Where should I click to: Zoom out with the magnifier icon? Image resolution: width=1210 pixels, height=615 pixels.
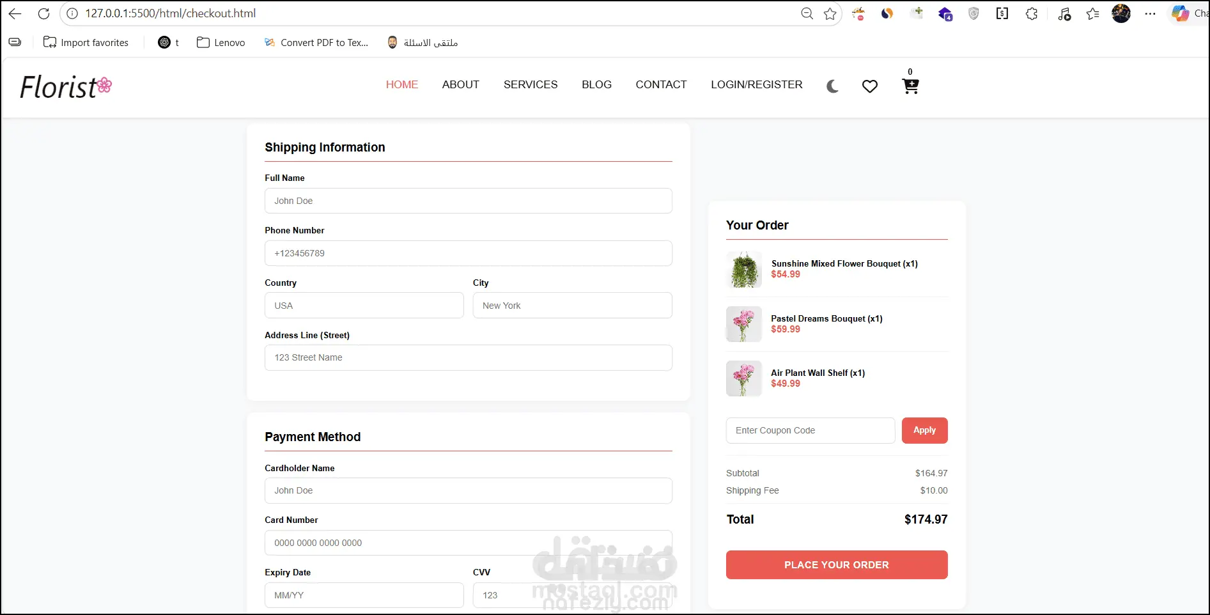807,13
